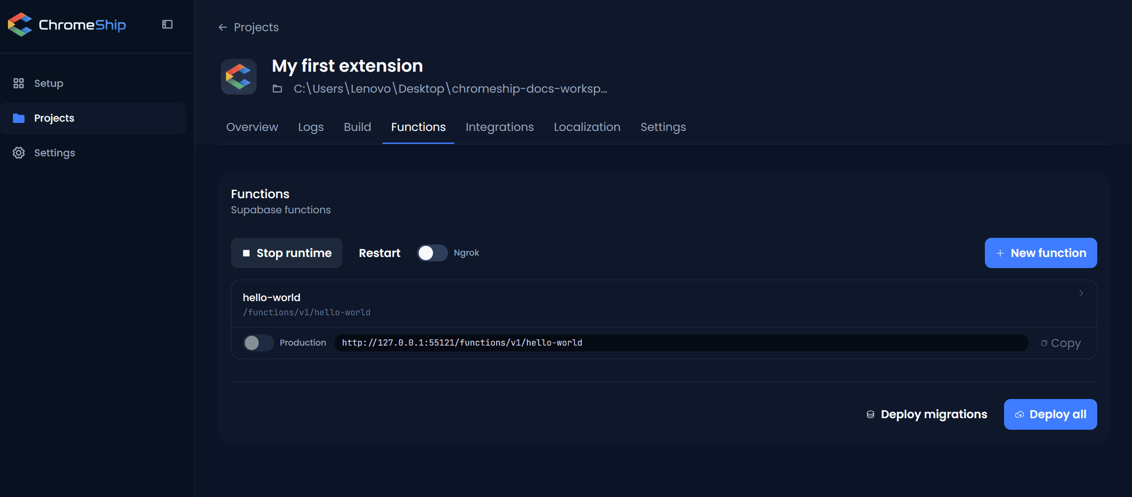Image resolution: width=1132 pixels, height=497 pixels.
Task: Select the Functions tab
Action: [x=418, y=127]
